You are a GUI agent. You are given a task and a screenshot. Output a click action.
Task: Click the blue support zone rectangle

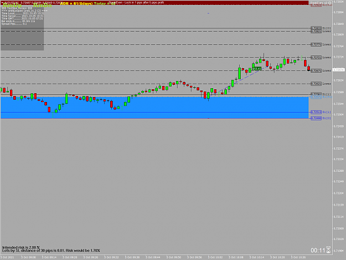[154, 108]
